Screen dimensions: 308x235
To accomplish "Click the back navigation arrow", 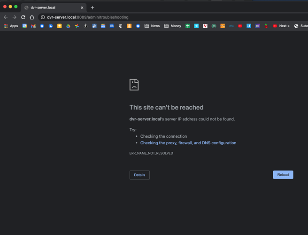I will coord(6,17).
